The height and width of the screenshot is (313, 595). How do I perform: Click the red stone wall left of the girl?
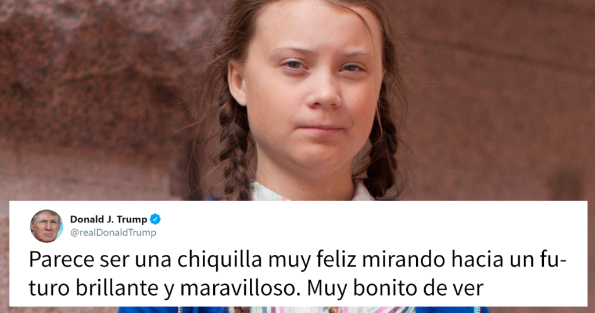coord(95,99)
